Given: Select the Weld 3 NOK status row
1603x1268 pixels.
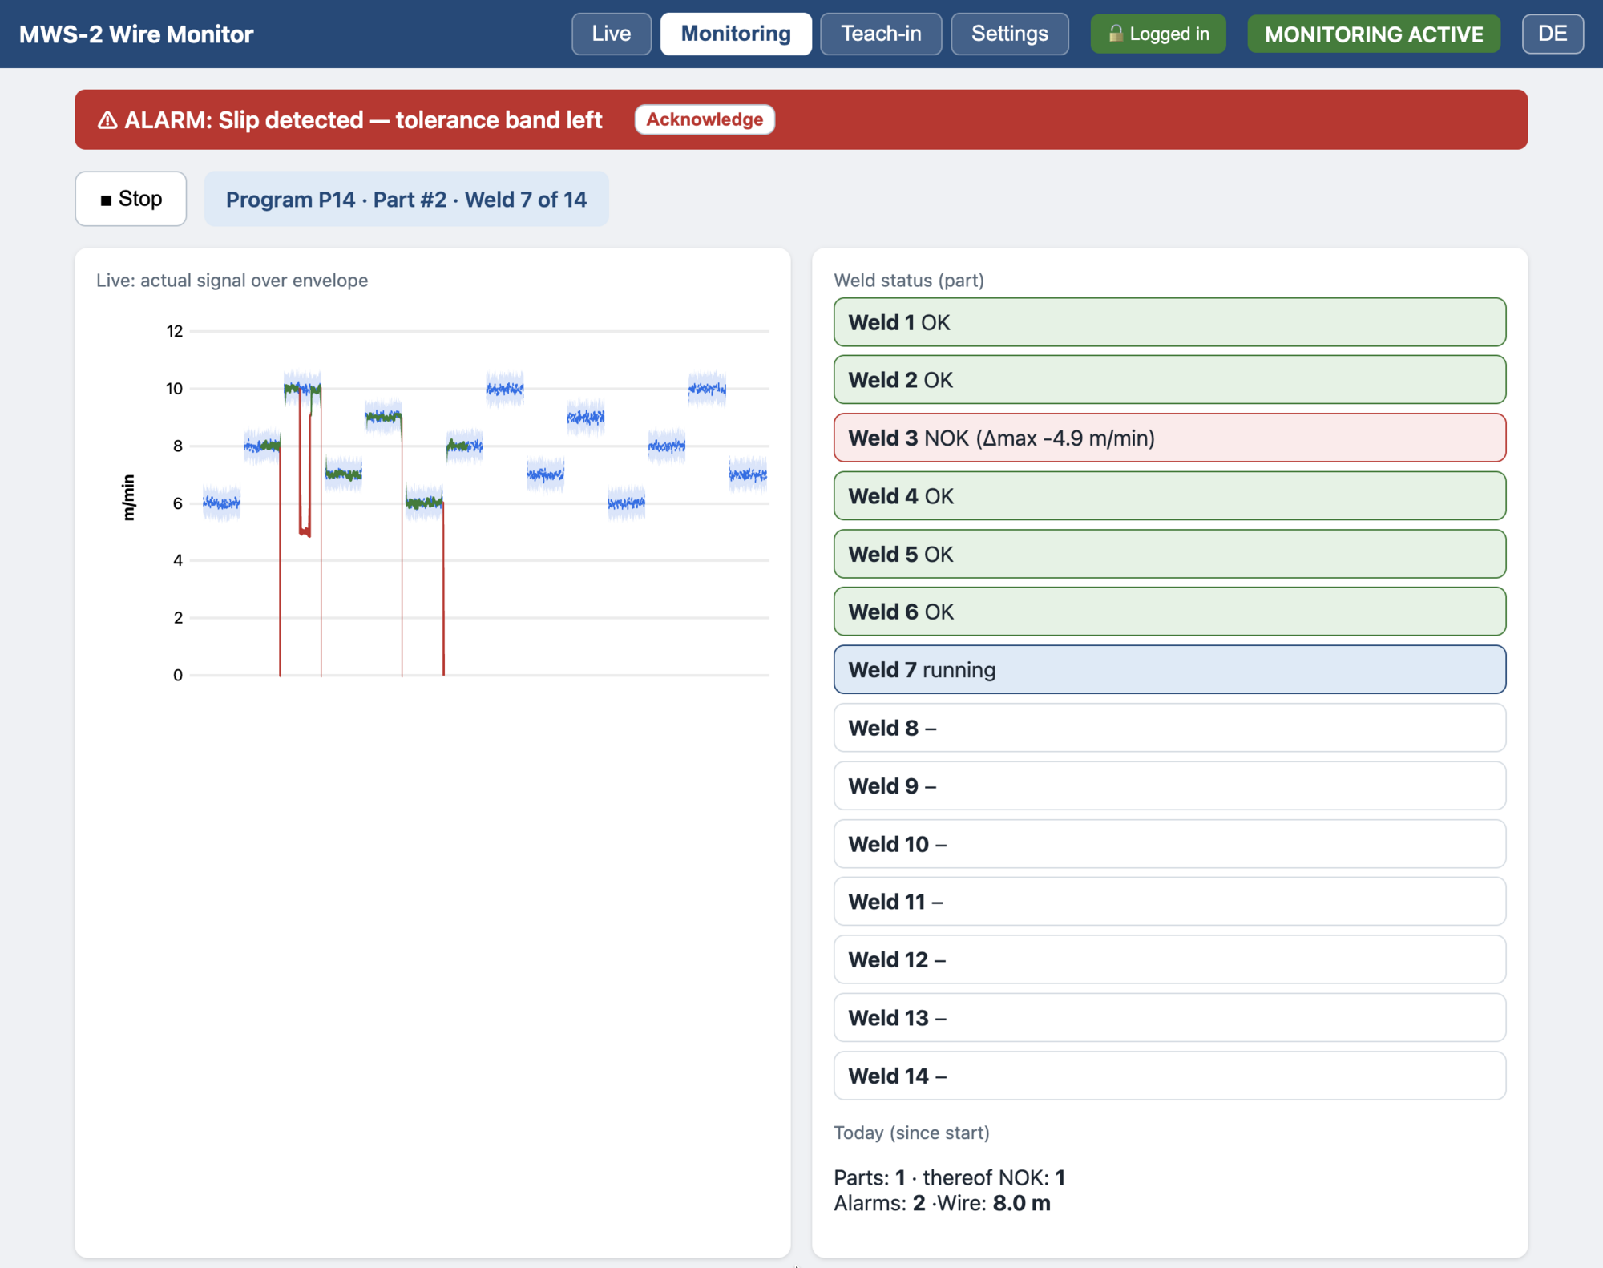Looking at the screenshot, I should 1169,438.
